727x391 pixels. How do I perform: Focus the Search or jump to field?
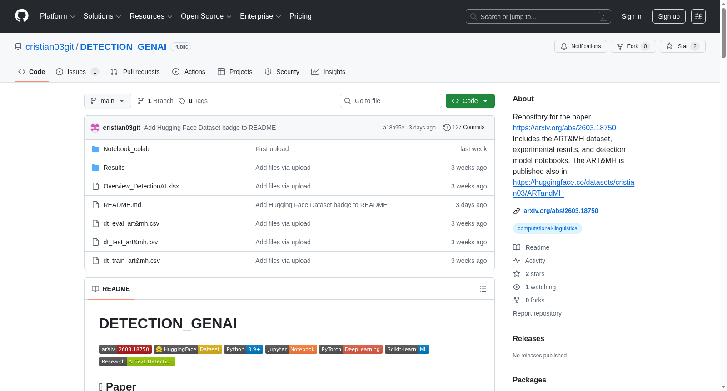click(538, 16)
